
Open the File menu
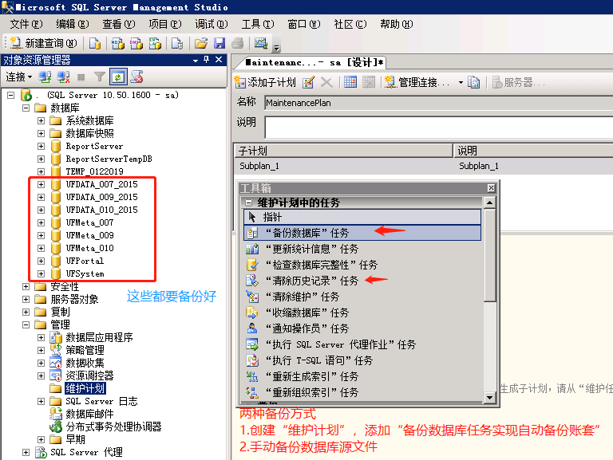[x=26, y=24]
